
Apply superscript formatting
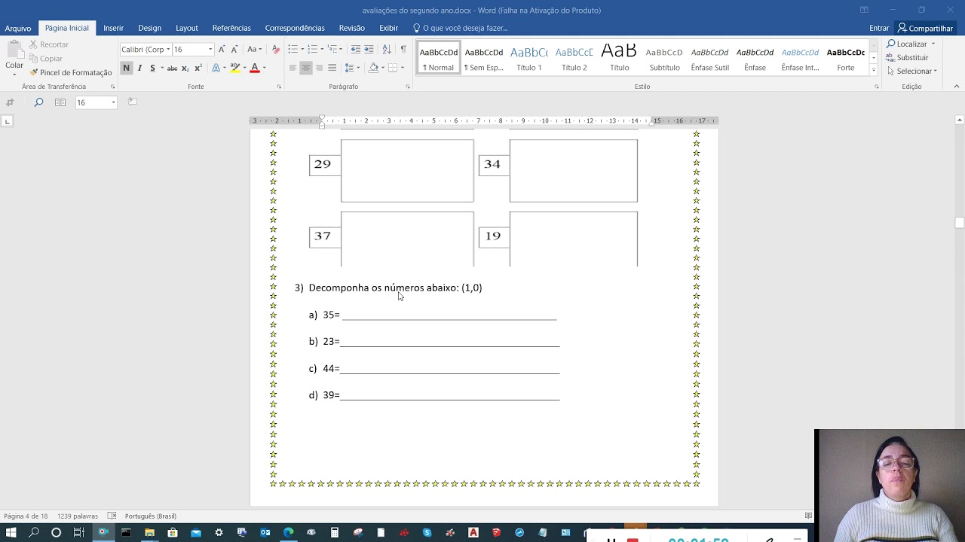[x=198, y=68]
